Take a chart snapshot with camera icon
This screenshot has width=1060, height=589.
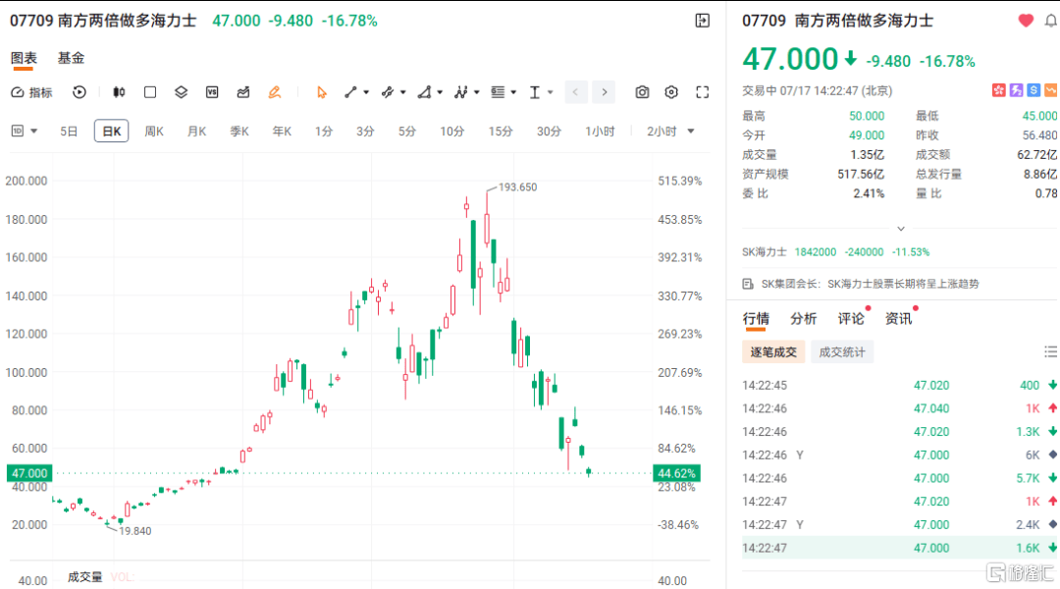click(642, 92)
